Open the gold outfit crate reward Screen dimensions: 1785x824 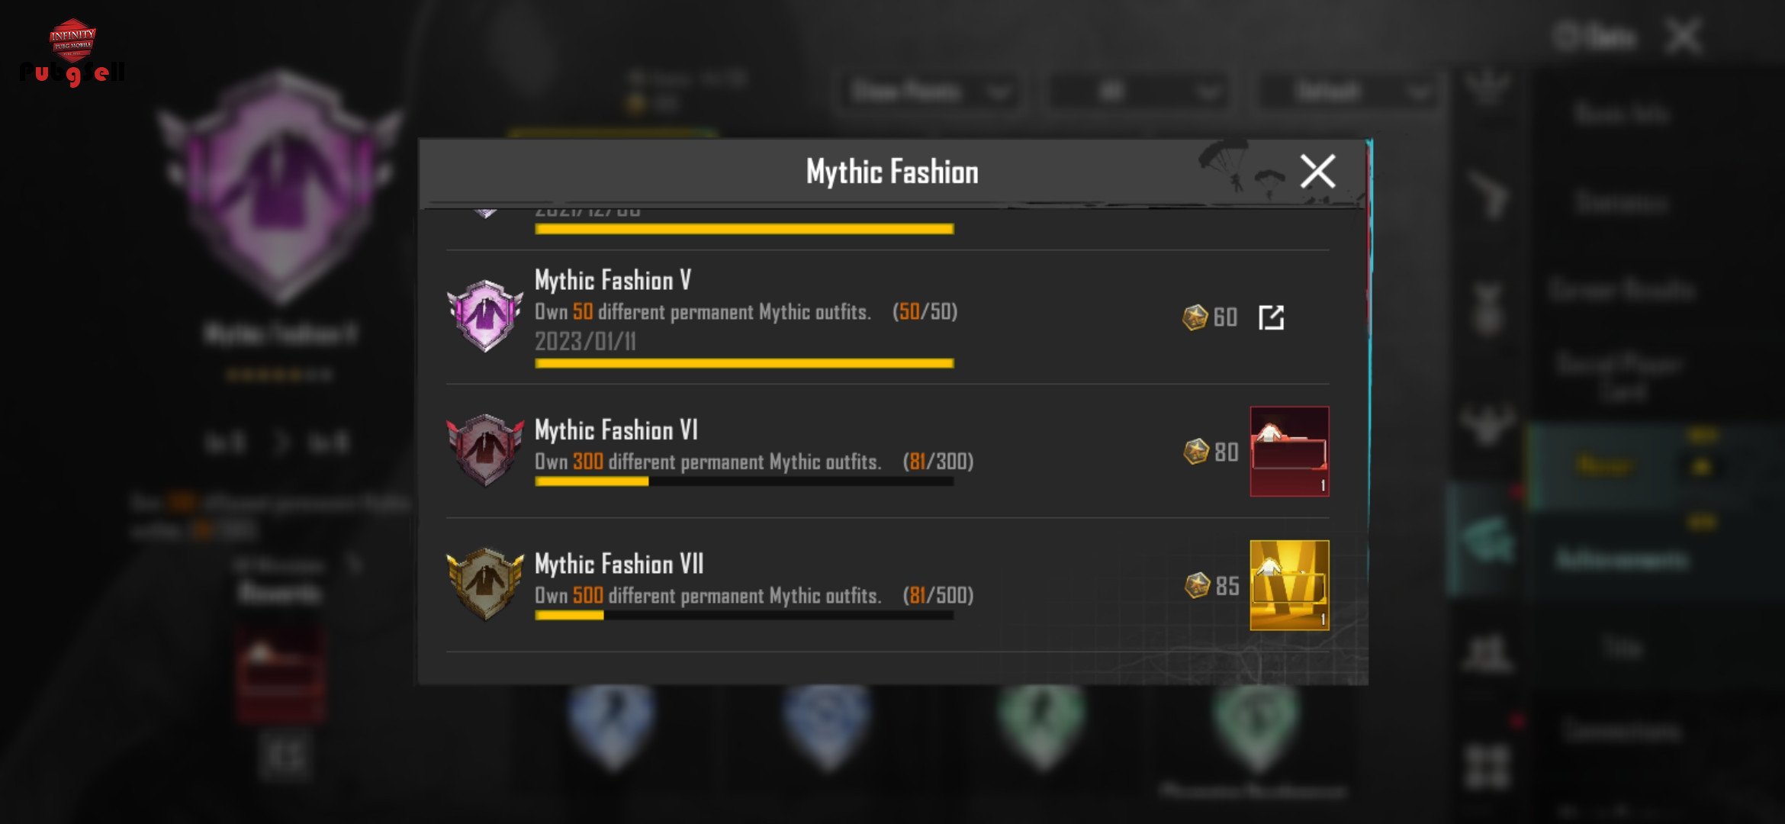[1289, 585]
